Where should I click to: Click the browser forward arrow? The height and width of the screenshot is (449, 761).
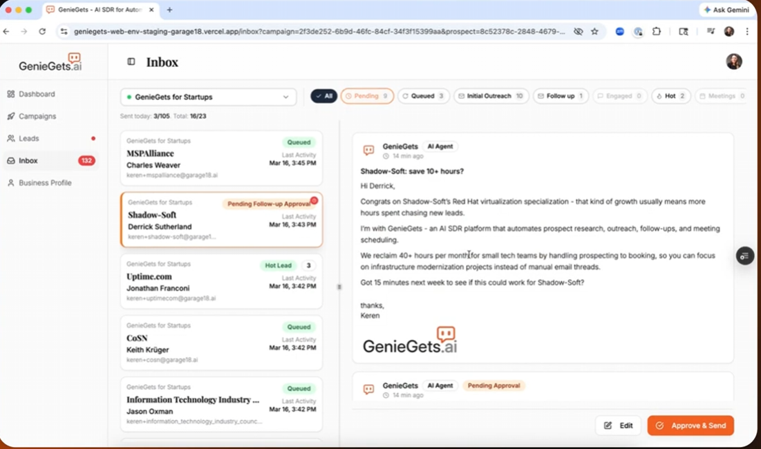(x=24, y=32)
